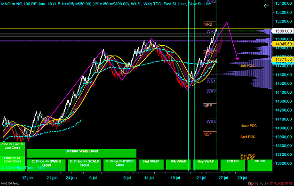Click the 'RTH OR' status box

coord(260,165)
